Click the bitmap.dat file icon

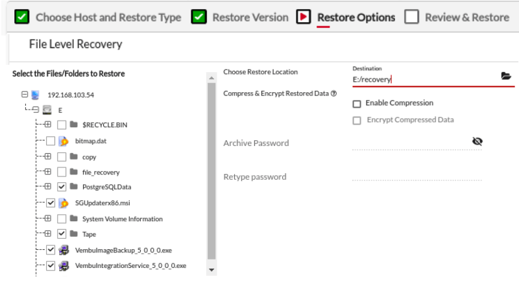click(x=64, y=141)
